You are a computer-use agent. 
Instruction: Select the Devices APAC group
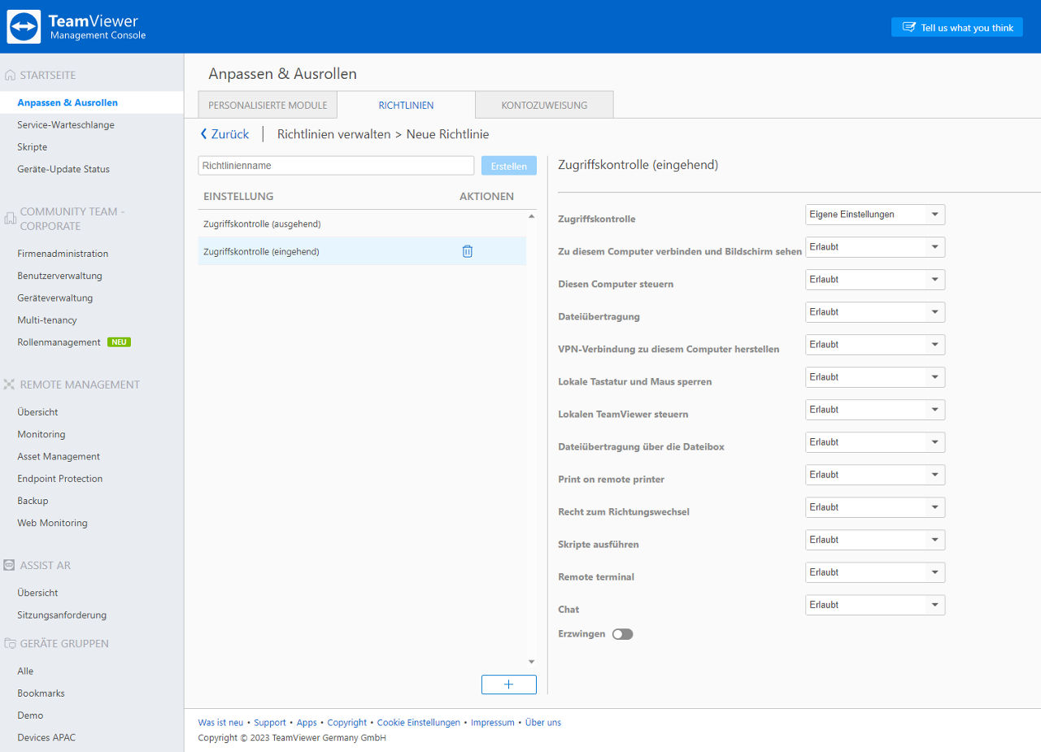[46, 737]
